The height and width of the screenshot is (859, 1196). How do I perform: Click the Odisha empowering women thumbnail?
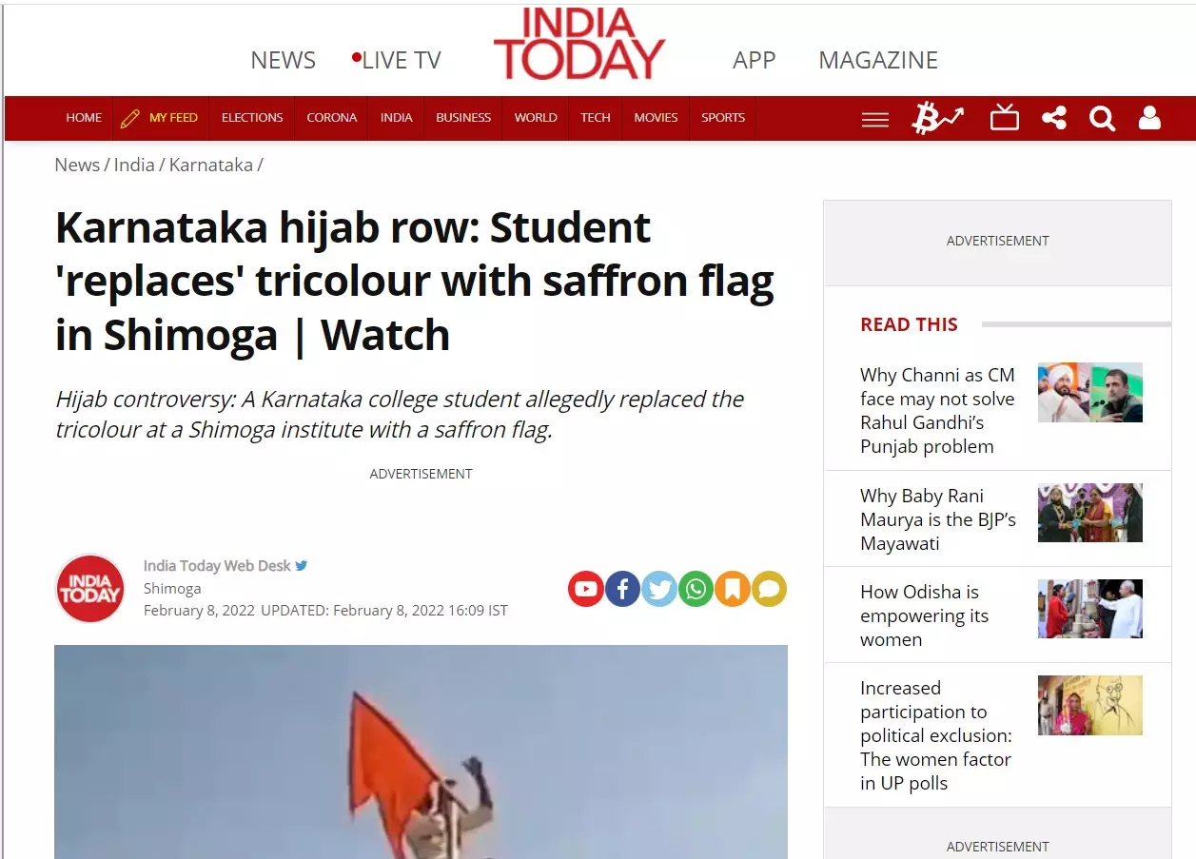1089,609
